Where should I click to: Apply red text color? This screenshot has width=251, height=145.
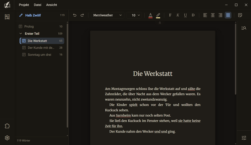pyautogui.click(x=151, y=16)
